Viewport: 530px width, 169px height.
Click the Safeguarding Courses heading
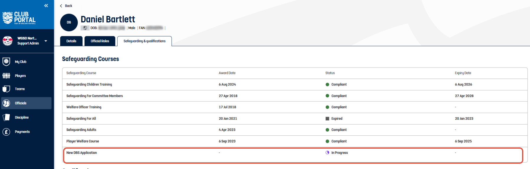pos(90,59)
